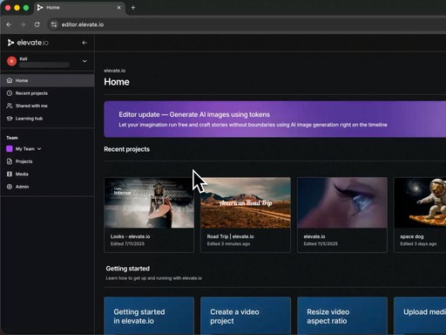Open 'Getting started in elevate.io' tutorial card

149,316
